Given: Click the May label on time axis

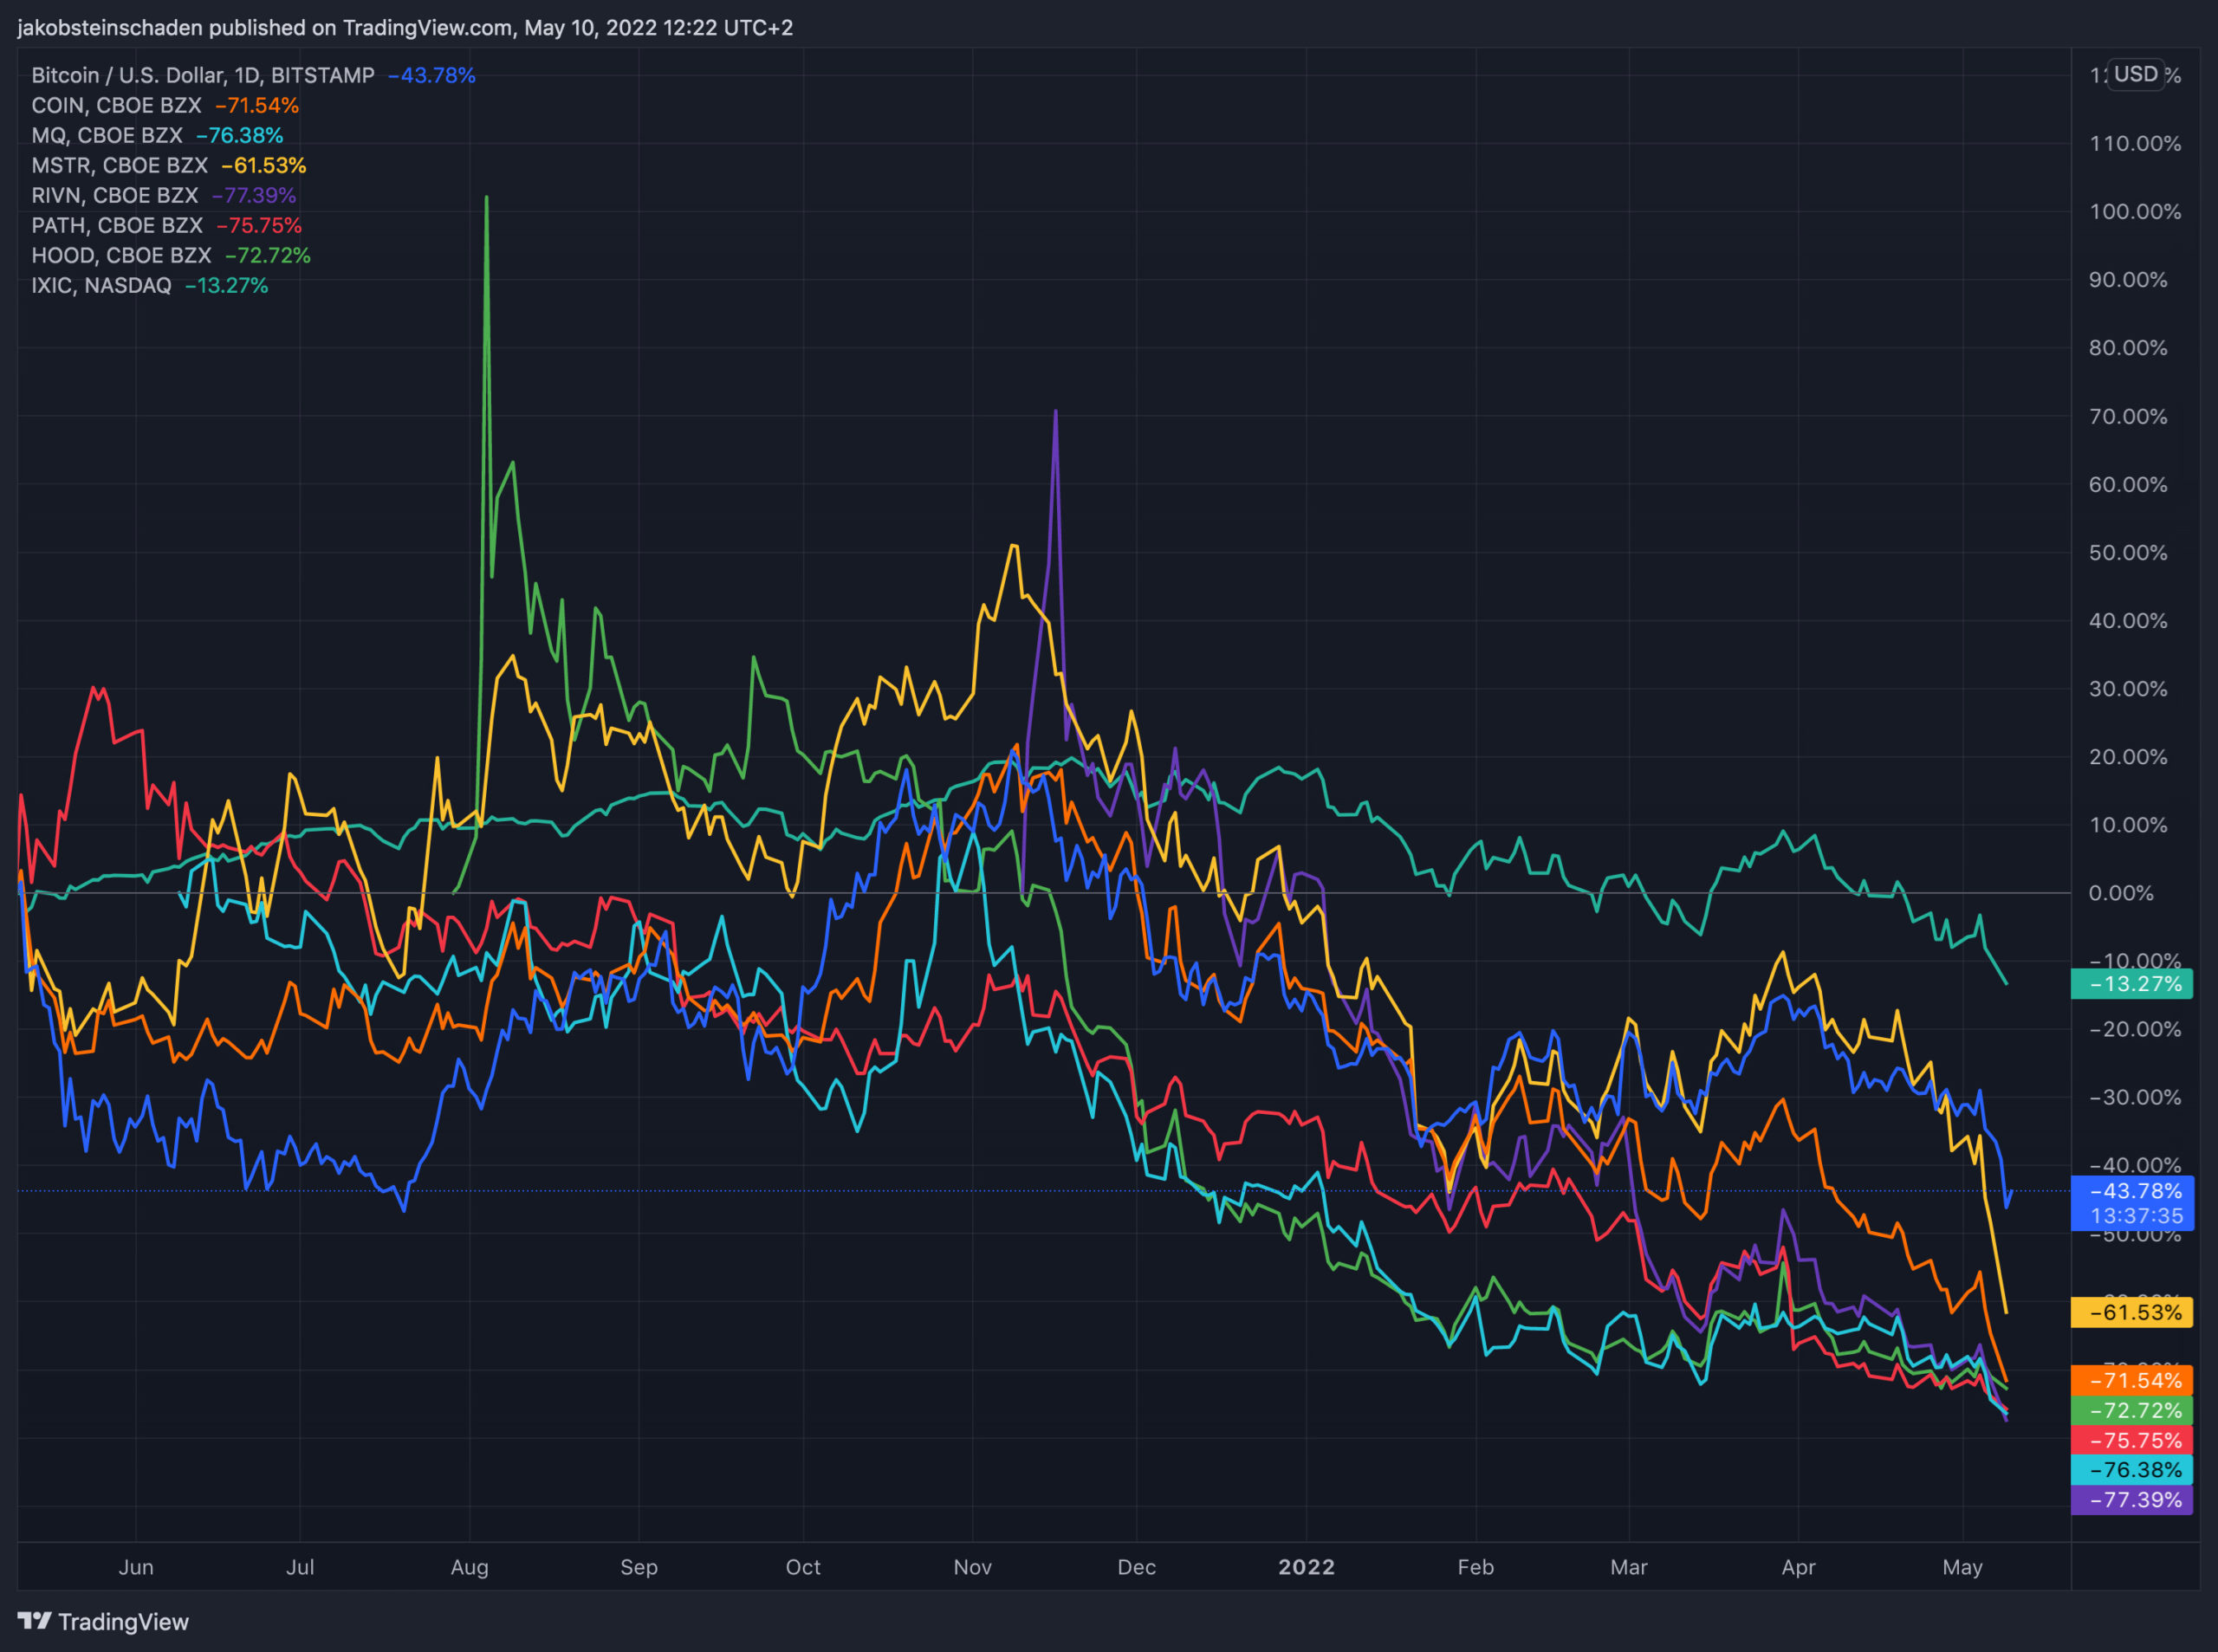Looking at the screenshot, I should click(1962, 1566).
